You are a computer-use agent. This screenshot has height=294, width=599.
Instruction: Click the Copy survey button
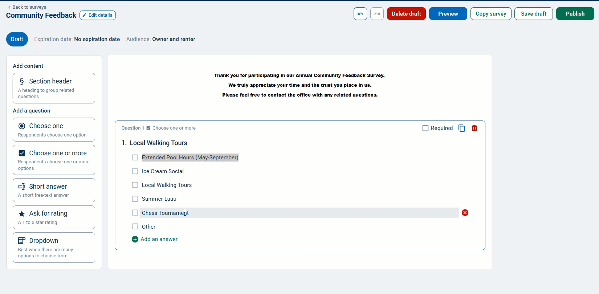click(x=491, y=14)
